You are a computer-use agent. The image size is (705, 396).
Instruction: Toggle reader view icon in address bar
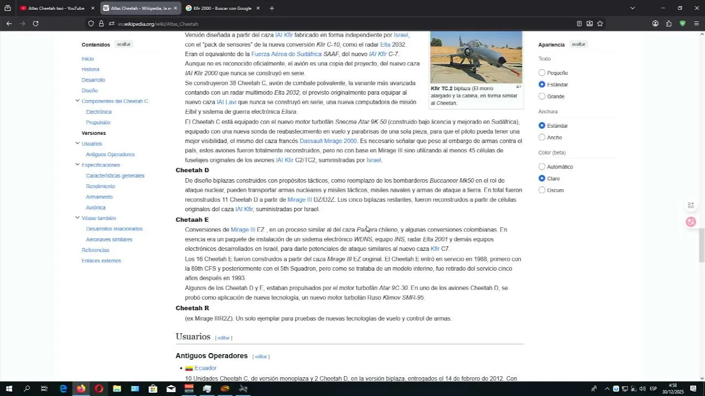[x=579, y=24]
